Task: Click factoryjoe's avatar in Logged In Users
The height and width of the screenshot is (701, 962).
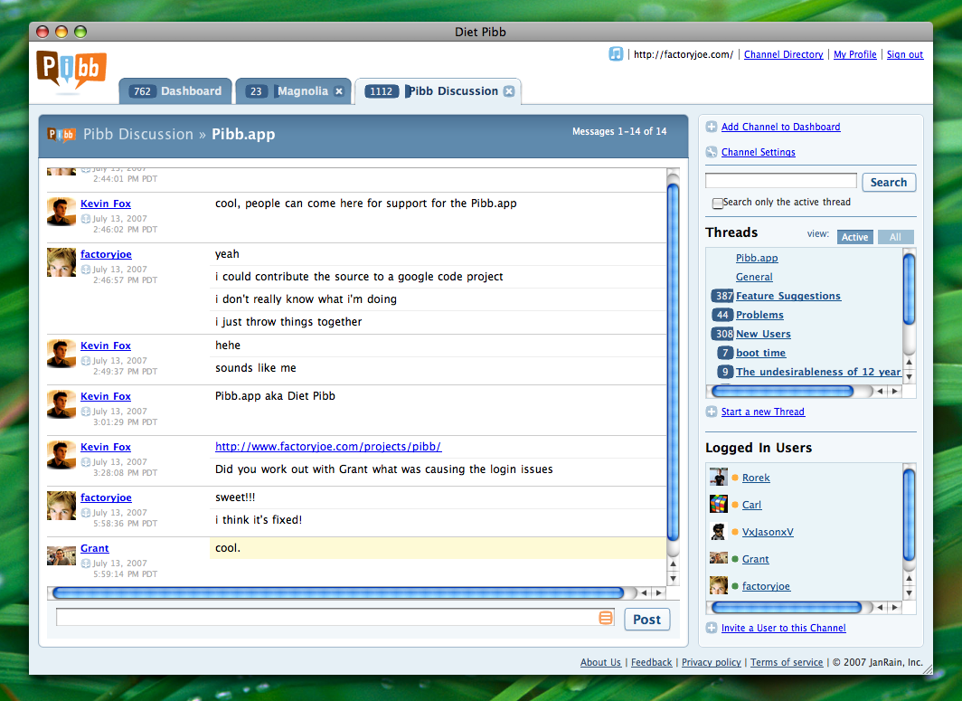Action: click(719, 585)
